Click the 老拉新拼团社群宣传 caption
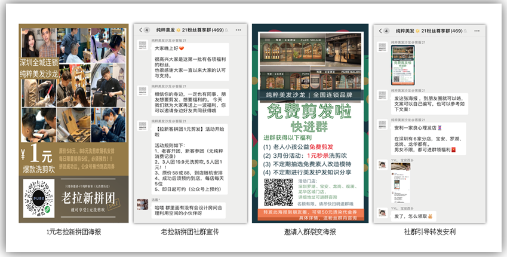This screenshot has width=507, height=257. 190,232
